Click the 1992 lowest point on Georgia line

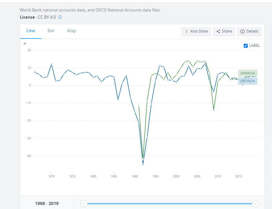tap(143, 164)
